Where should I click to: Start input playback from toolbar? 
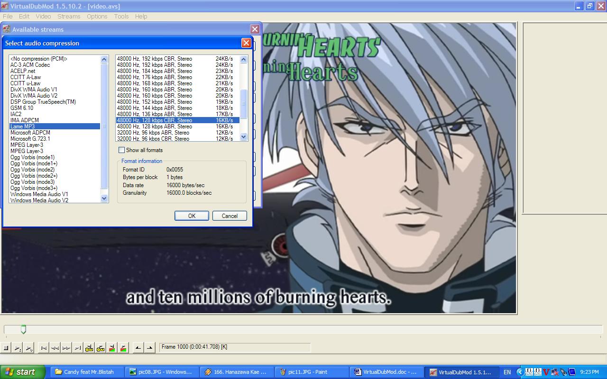pyautogui.click(x=18, y=348)
